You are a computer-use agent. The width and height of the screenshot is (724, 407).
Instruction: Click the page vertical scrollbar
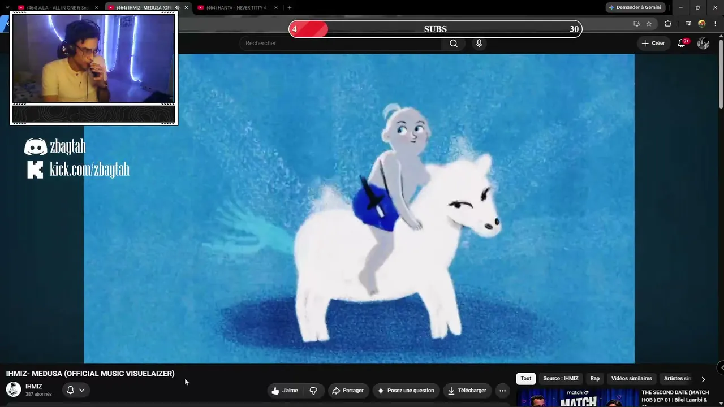tap(721, 73)
